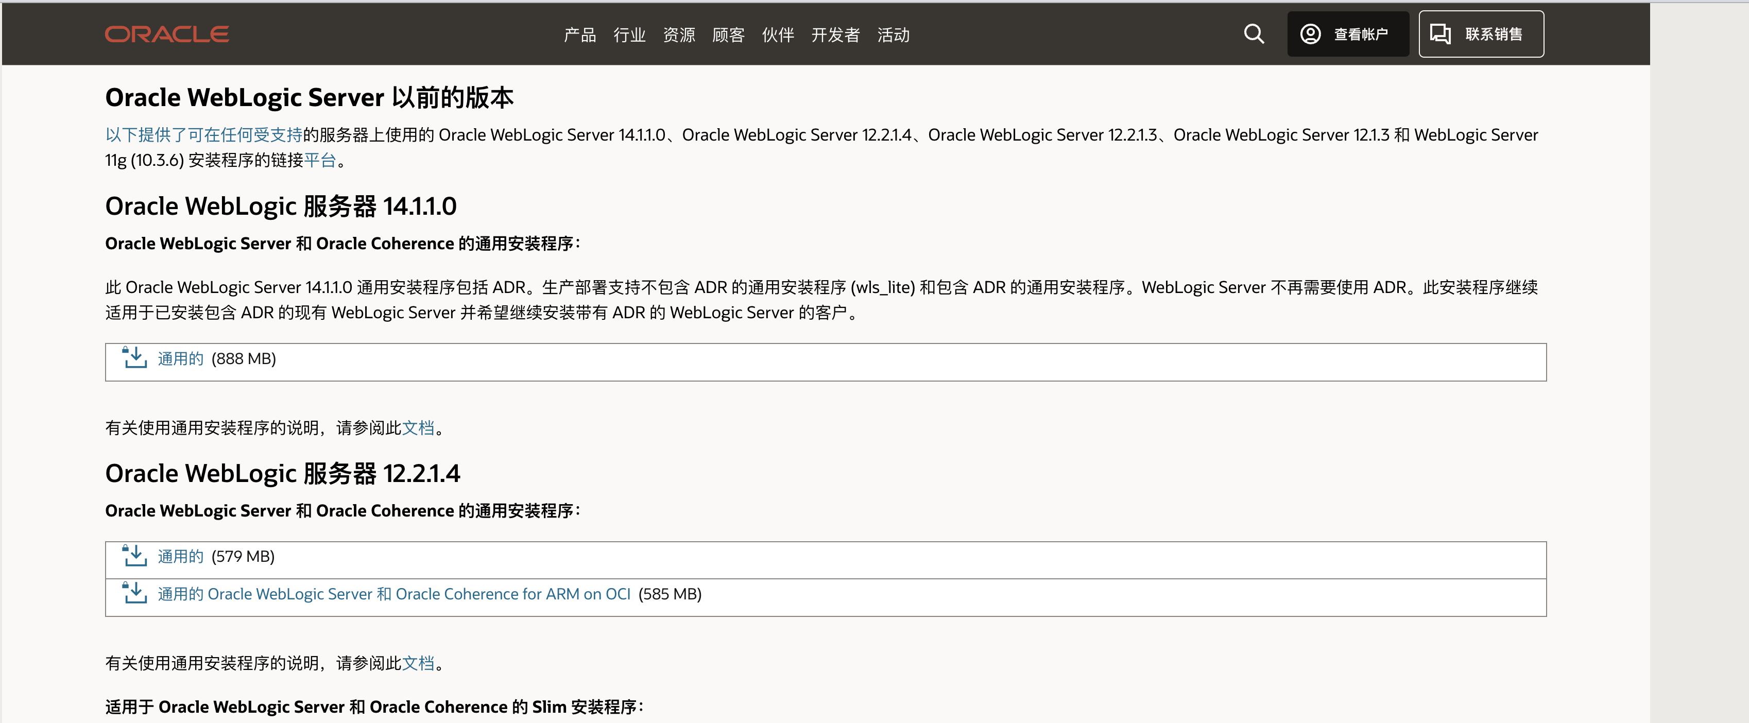Viewport: 1749px width, 723px height.
Task: Click the 查看帐户 button
Action: 1348,34
